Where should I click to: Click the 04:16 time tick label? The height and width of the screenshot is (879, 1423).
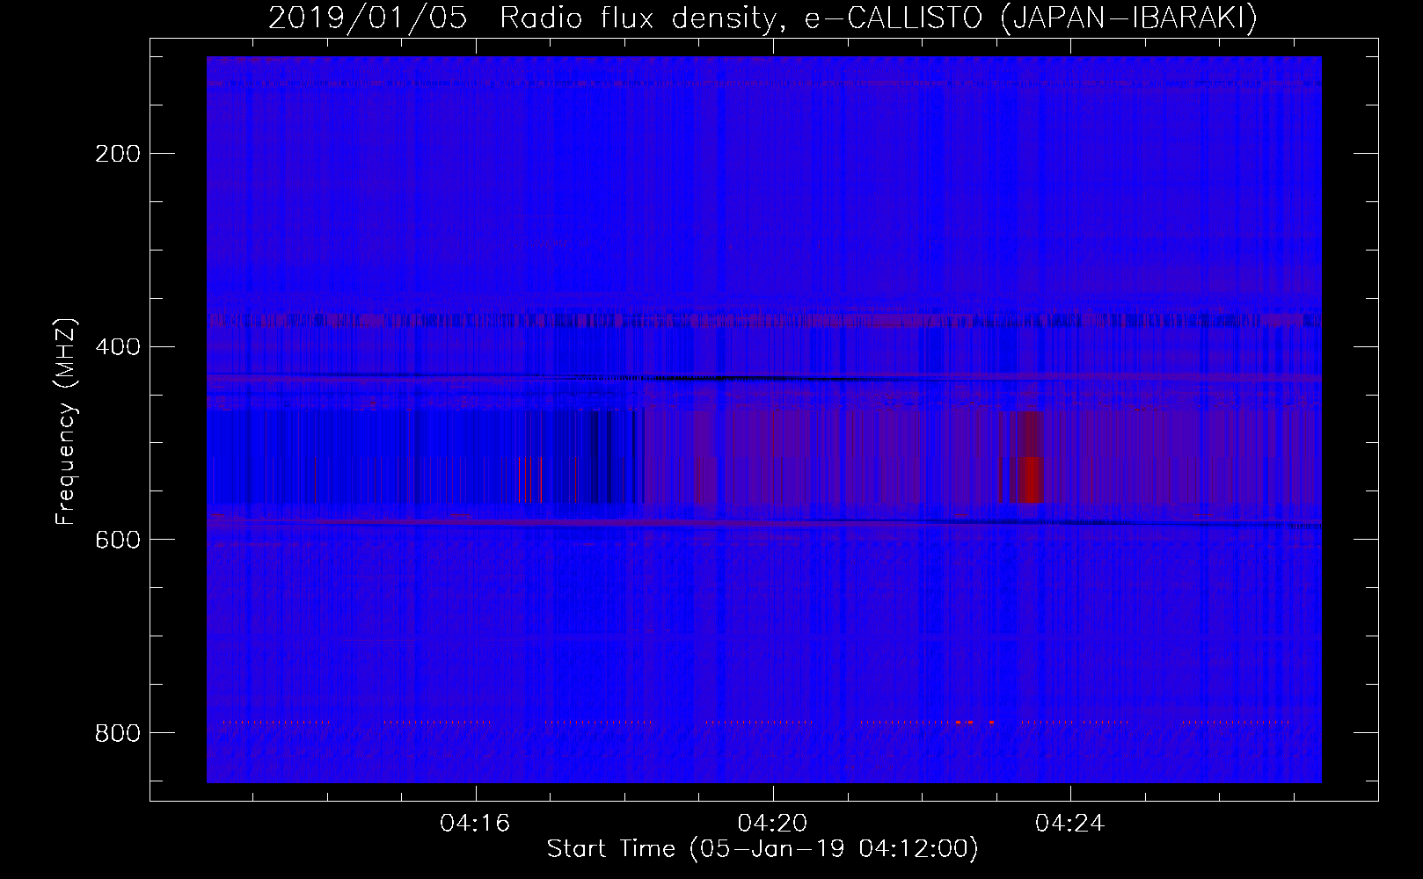[475, 824]
